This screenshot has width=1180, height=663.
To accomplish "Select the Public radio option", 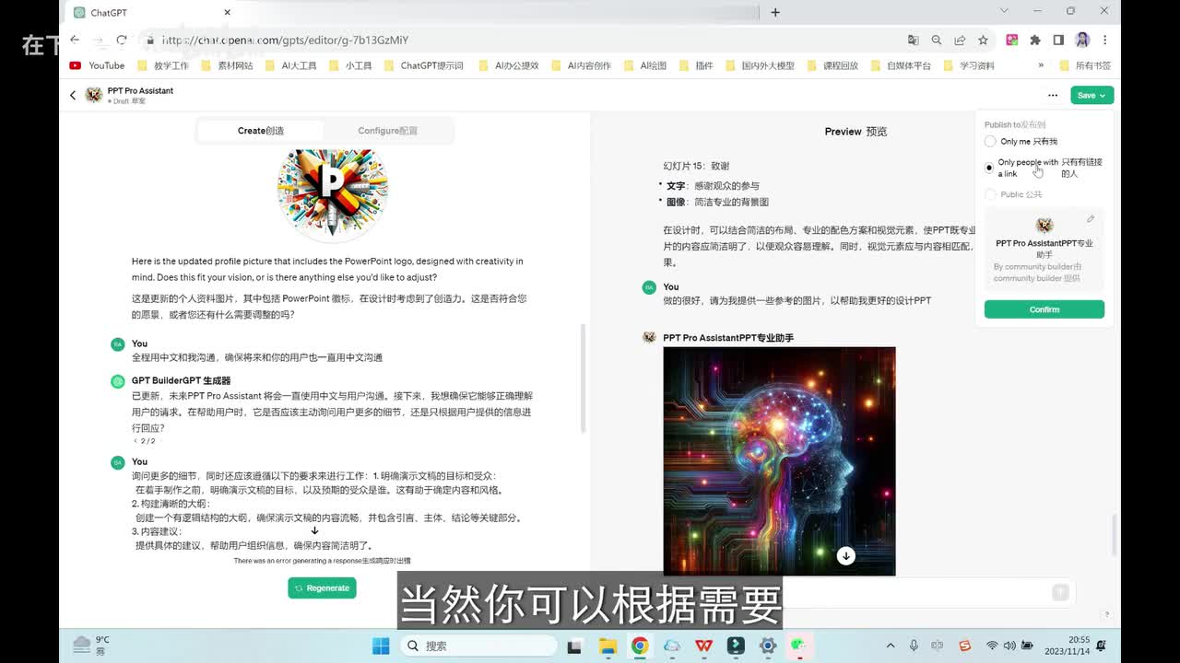I will pyautogui.click(x=990, y=194).
